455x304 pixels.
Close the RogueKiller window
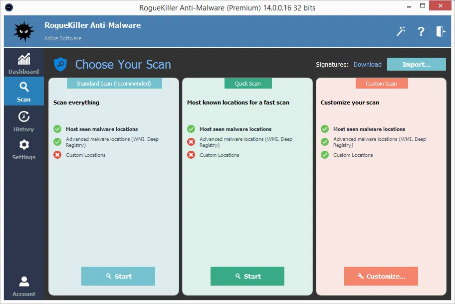440,6
